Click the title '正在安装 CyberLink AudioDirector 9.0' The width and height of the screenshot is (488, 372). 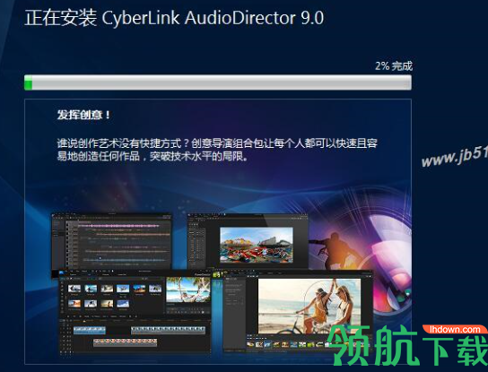174,18
